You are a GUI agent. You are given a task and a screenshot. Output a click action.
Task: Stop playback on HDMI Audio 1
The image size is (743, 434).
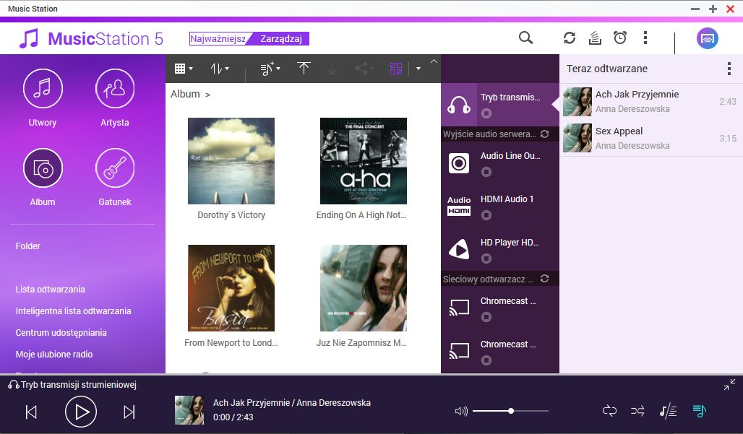coord(486,215)
